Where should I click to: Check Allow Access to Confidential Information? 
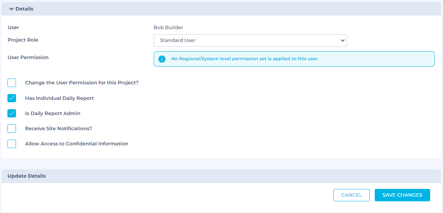pyautogui.click(x=12, y=144)
